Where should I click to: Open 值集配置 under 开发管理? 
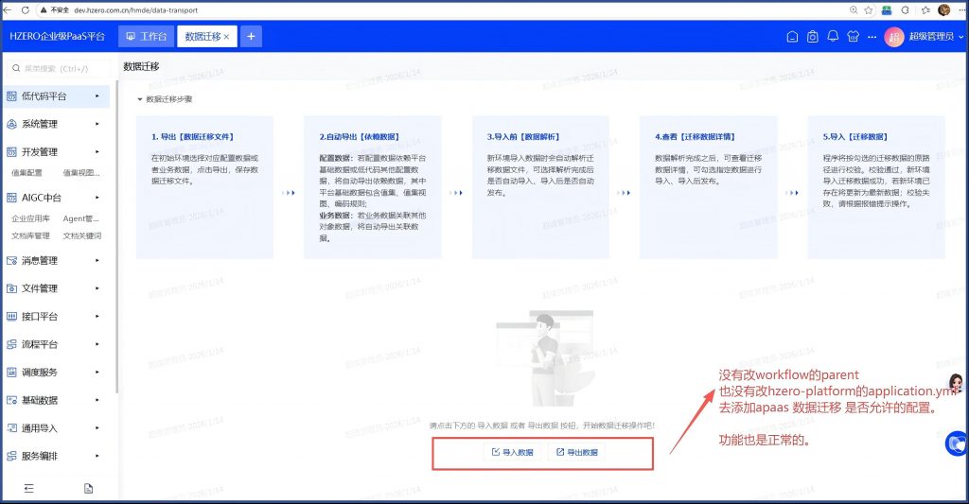coord(26,173)
